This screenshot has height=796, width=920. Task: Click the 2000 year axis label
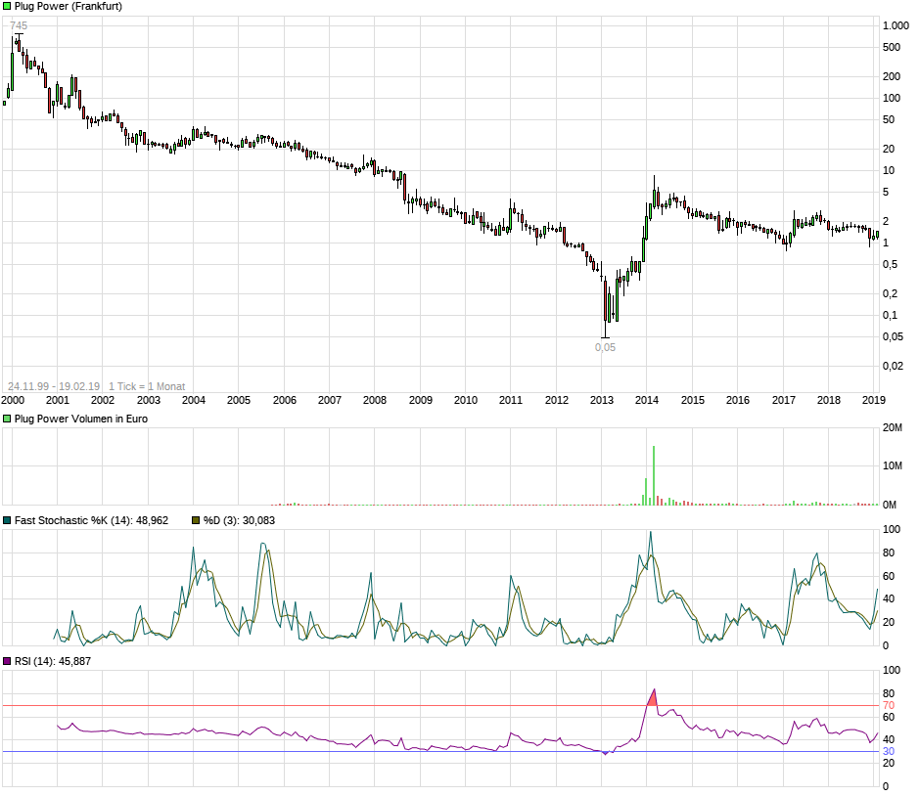13,400
